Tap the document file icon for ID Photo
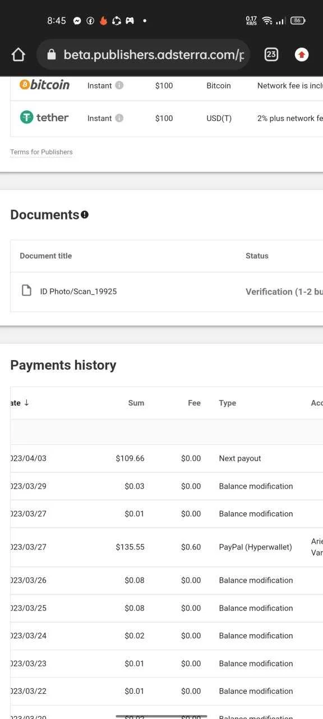Viewport: 323px width, 719px height. pyautogui.click(x=26, y=290)
